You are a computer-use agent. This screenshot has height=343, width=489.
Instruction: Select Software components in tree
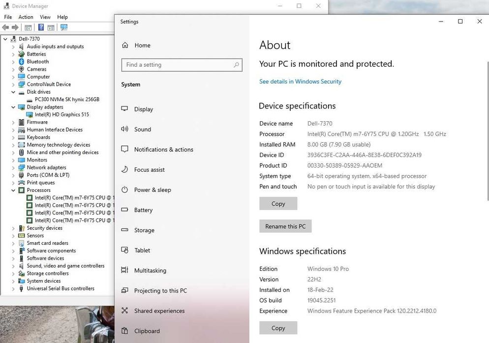click(51, 251)
